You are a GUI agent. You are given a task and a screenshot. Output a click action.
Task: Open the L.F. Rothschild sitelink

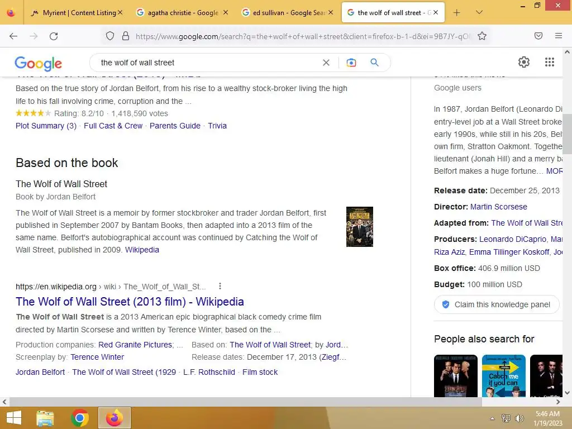(x=209, y=372)
